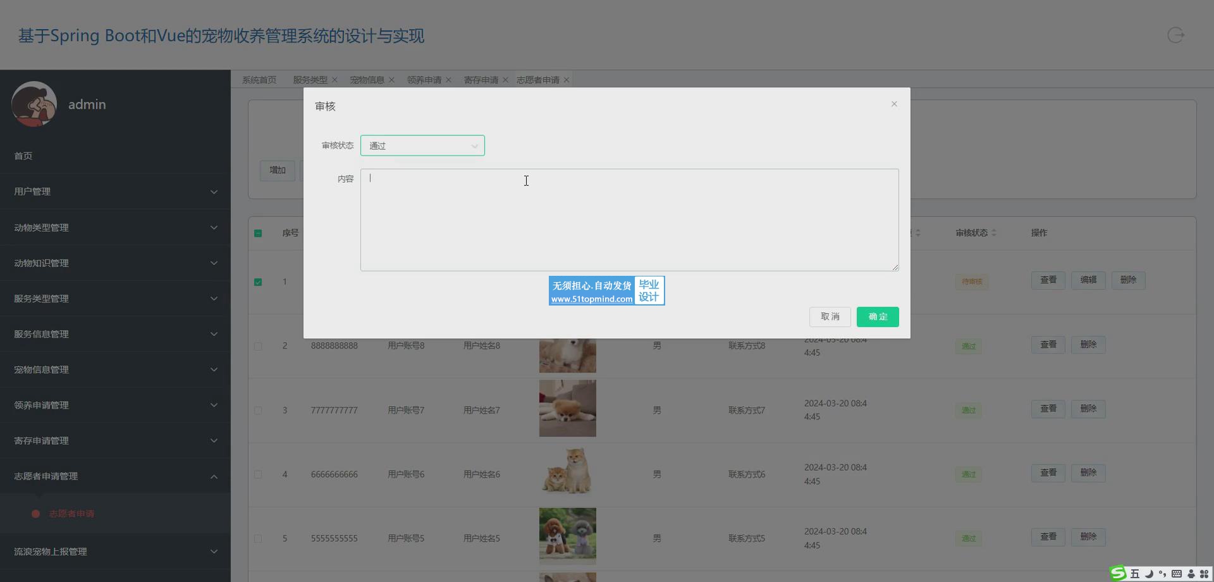Sort by the 审核状态 column sort arrows
The image size is (1214, 582).
click(x=994, y=233)
